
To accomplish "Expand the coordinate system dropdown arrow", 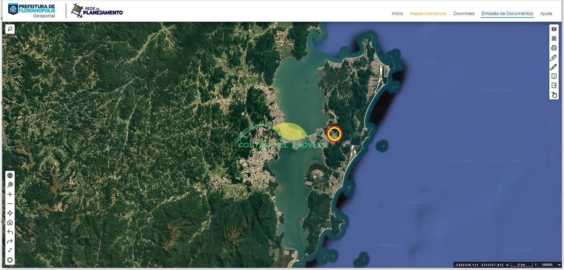I will tap(507, 265).
